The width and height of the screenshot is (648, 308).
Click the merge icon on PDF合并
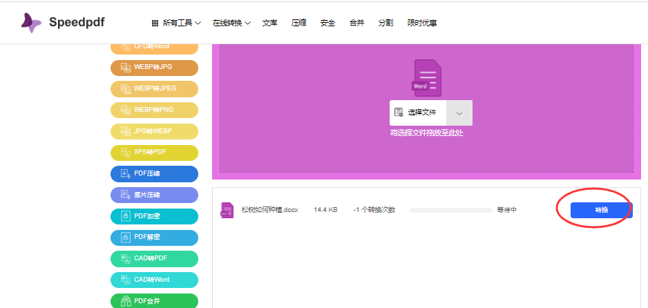(x=126, y=301)
